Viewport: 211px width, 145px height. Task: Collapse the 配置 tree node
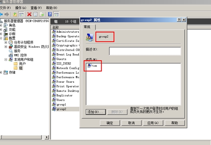(x=1, y=38)
